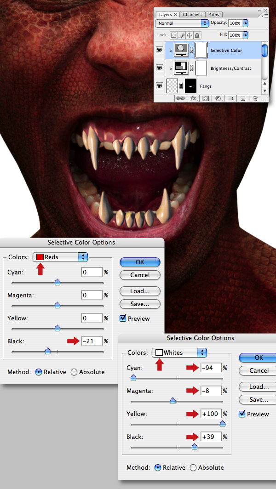The width and height of the screenshot is (276, 489).
Task: Switch to the Channels tab
Action: pos(192,15)
